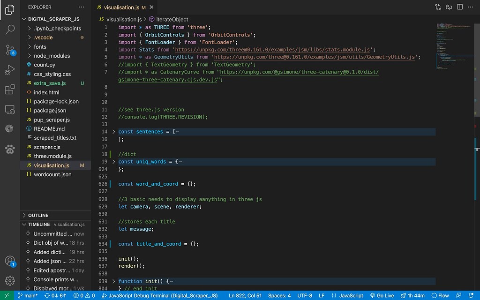
Task: Split the editor to the right
Action: click(459, 7)
